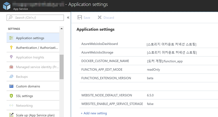Click the Managed service identity briefcase icon
The height and width of the screenshot is (117, 218).
(x=11, y=67)
